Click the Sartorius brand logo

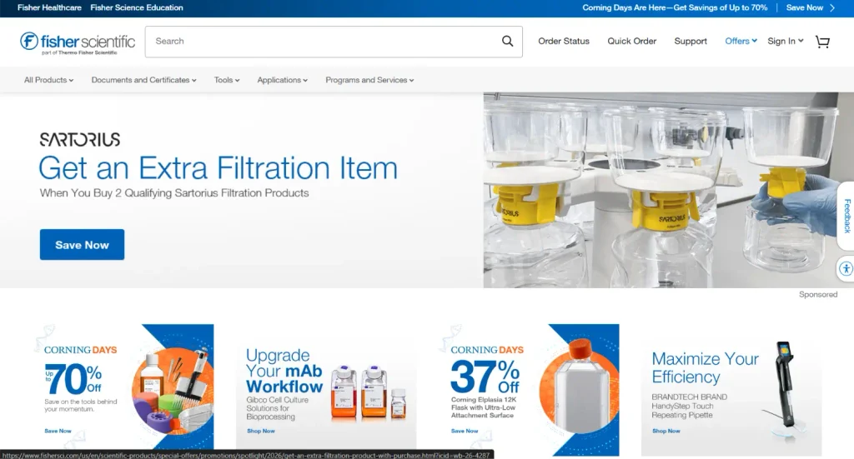pyautogui.click(x=79, y=139)
